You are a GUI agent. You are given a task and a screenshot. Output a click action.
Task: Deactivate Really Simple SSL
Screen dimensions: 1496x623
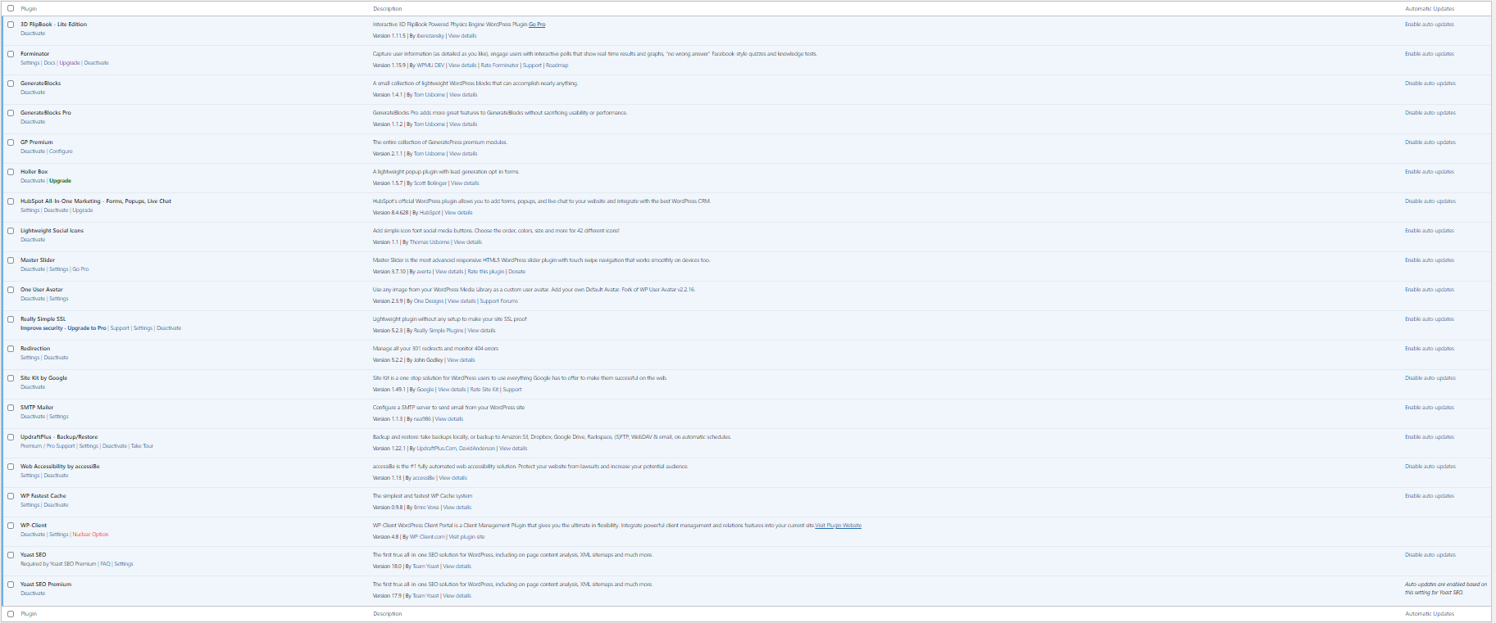169,328
